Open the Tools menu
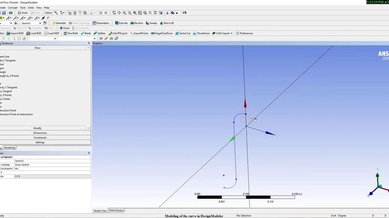The width and height of the screenshot is (389, 218). (x=23, y=8)
